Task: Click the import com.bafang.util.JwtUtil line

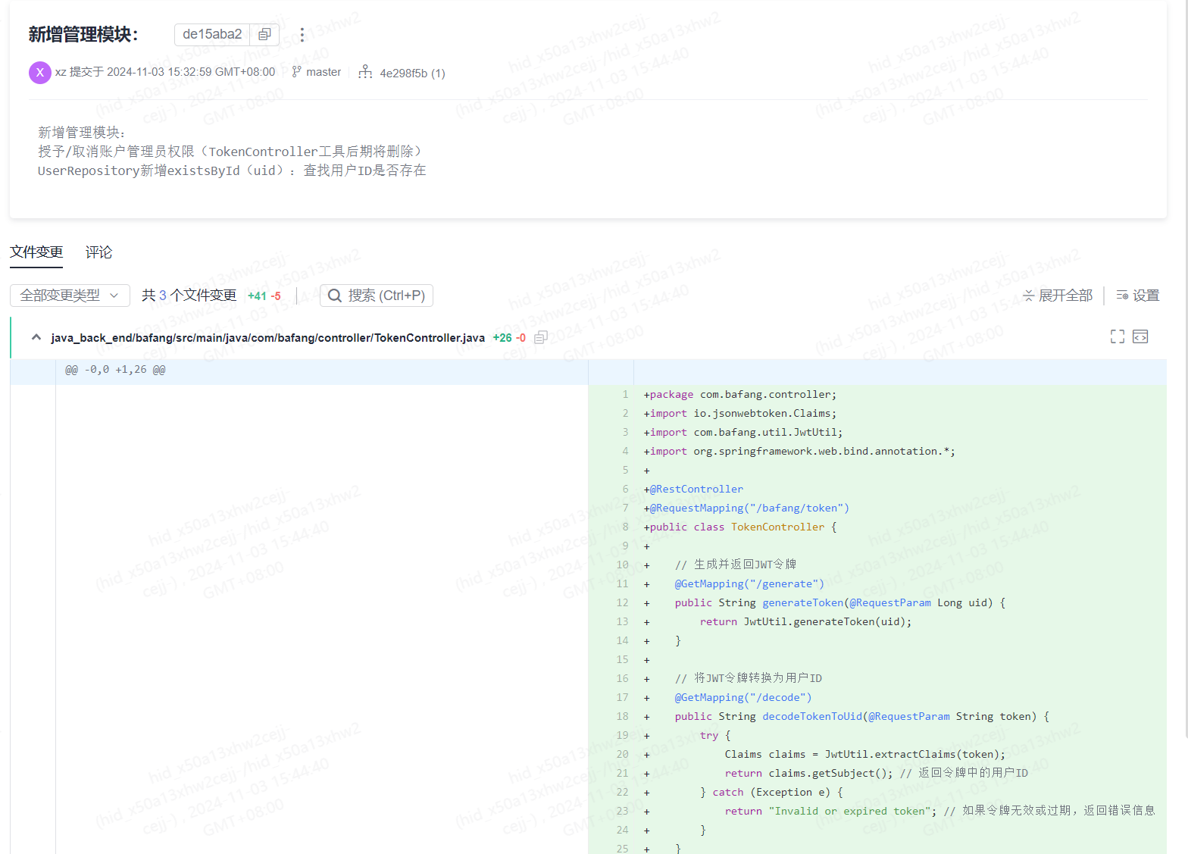Action: (743, 433)
